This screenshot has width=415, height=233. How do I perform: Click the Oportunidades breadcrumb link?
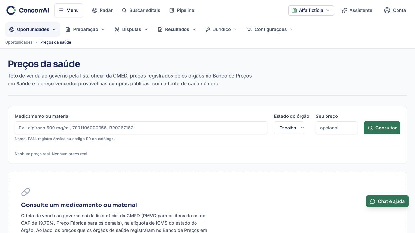(19, 42)
